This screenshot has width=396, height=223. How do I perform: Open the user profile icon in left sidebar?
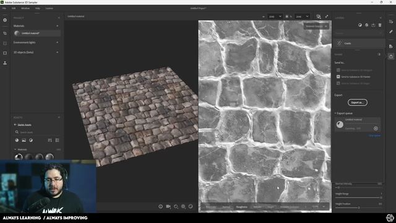(5, 63)
